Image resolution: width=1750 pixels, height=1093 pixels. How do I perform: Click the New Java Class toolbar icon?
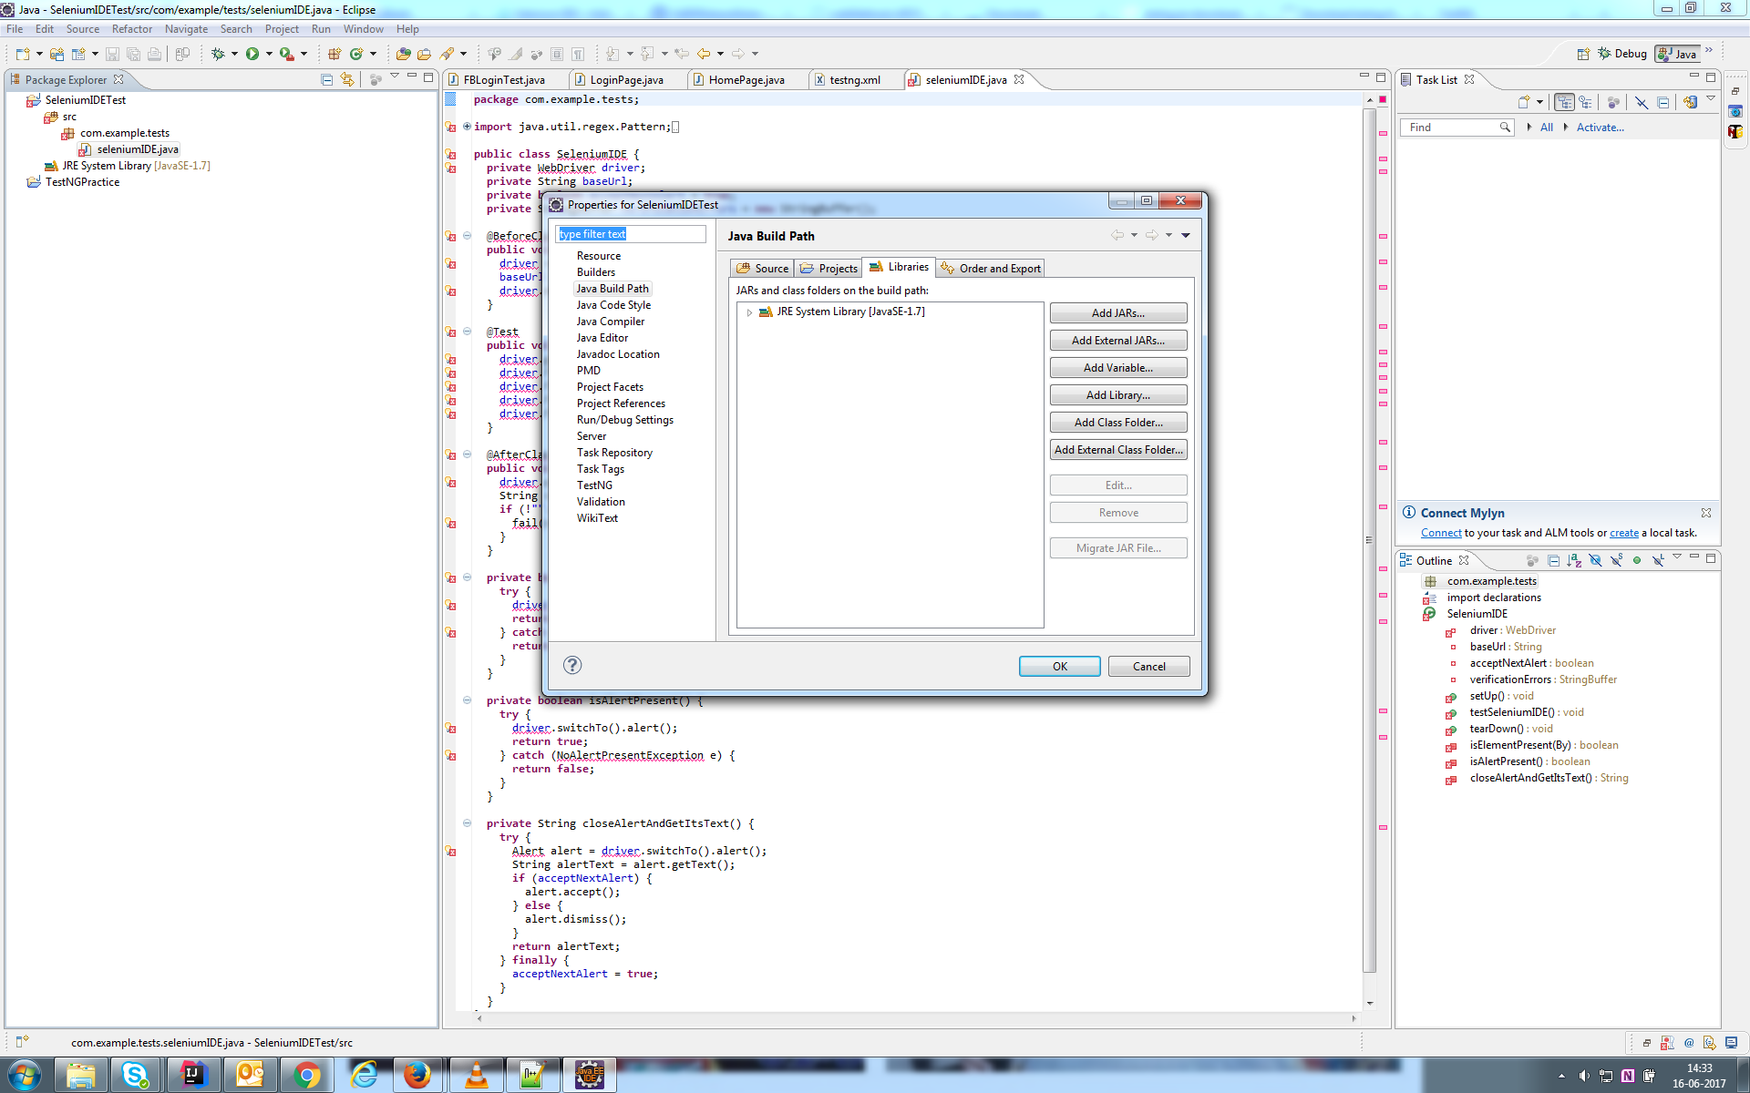coord(356,54)
